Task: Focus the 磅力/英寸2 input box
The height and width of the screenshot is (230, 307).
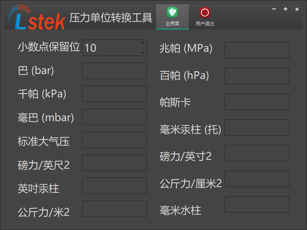Action: click(x=257, y=153)
